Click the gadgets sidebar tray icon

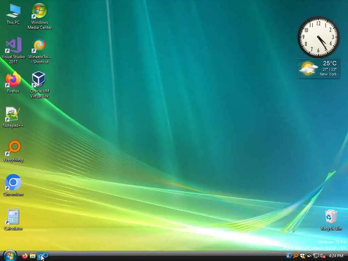[x=289, y=256]
